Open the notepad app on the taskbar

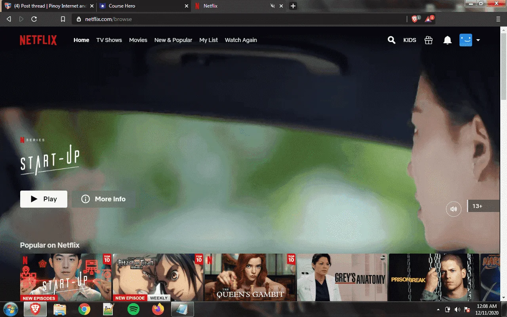[x=183, y=309]
